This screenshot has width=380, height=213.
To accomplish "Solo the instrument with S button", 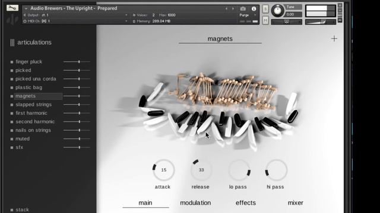I will [x=265, y=9].
